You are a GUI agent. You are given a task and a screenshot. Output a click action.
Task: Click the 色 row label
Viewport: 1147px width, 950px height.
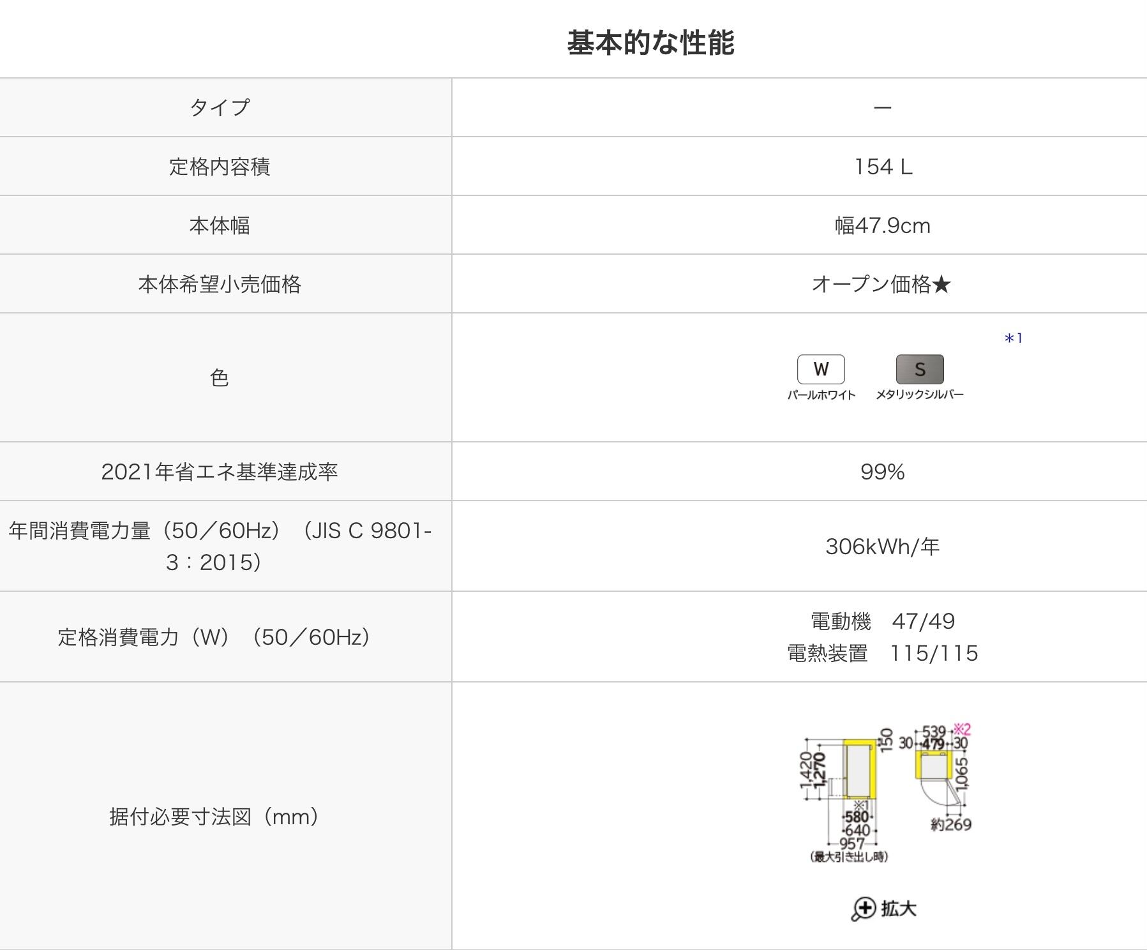click(x=220, y=378)
